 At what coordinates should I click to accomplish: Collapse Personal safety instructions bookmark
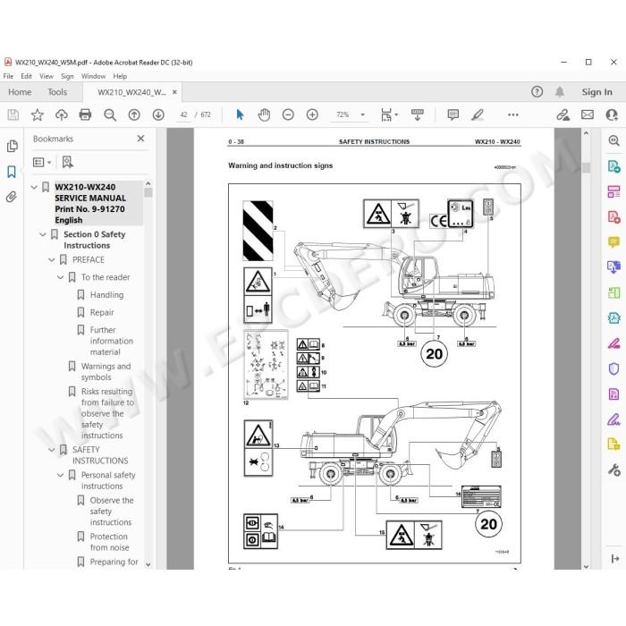click(60, 475)
